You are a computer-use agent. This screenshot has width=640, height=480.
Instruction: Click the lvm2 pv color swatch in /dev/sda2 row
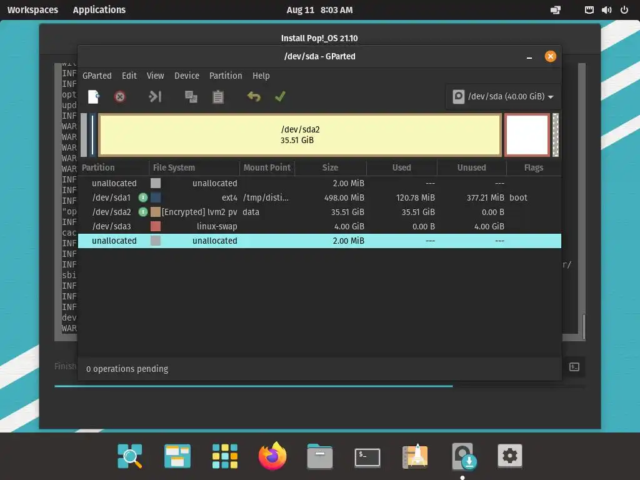[156, 212]
